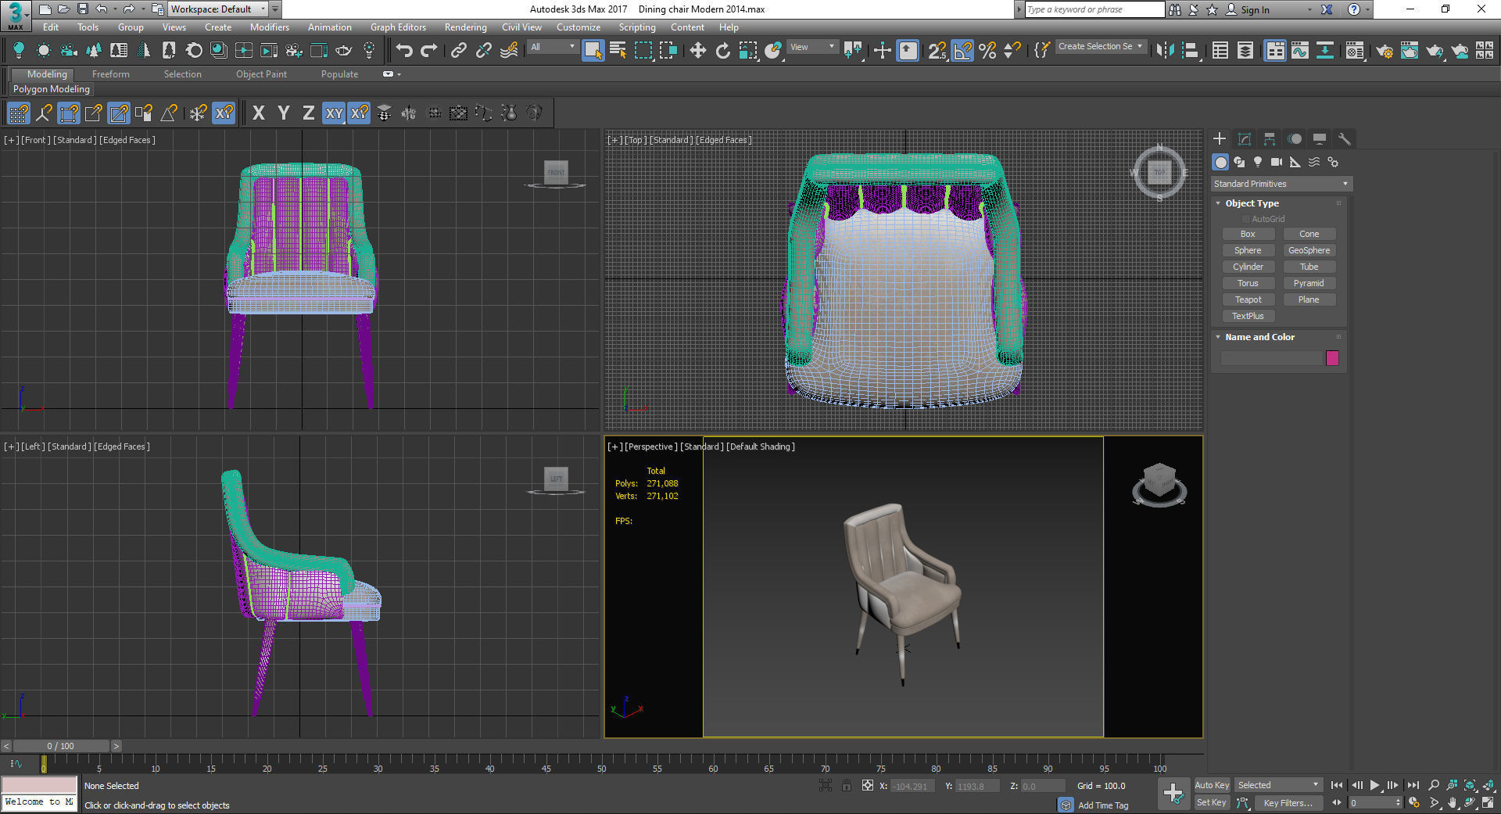This screenshot has width=1501, height=814.
Task: Click the TextPlus button
Action: tap(1248, 316)
